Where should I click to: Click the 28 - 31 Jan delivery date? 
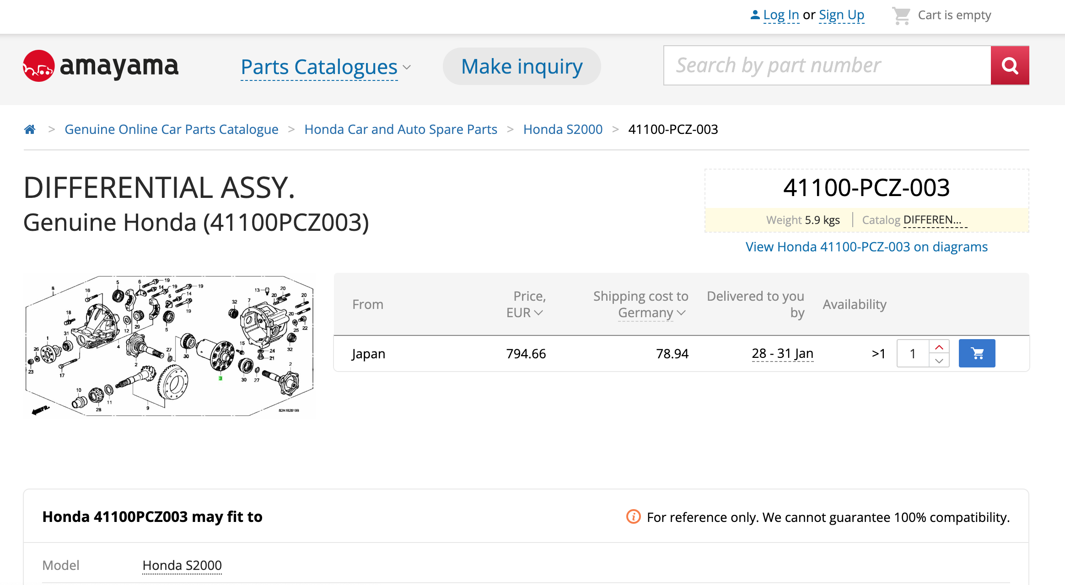(x=782, y=353)
